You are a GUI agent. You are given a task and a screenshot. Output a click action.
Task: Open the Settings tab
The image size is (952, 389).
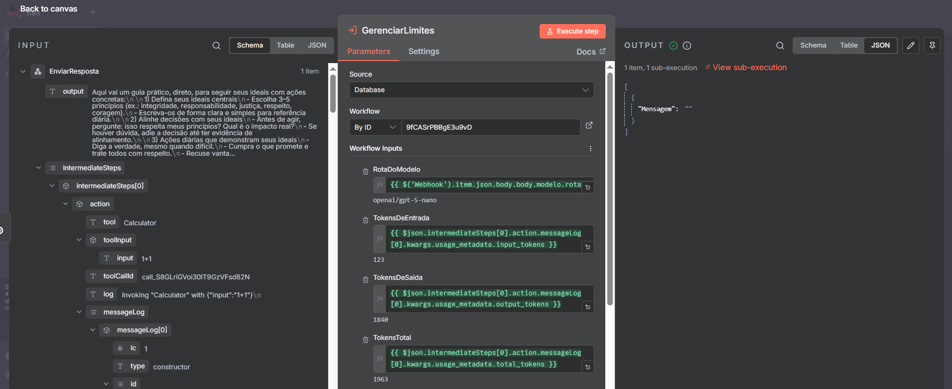(x=423, y=52)
